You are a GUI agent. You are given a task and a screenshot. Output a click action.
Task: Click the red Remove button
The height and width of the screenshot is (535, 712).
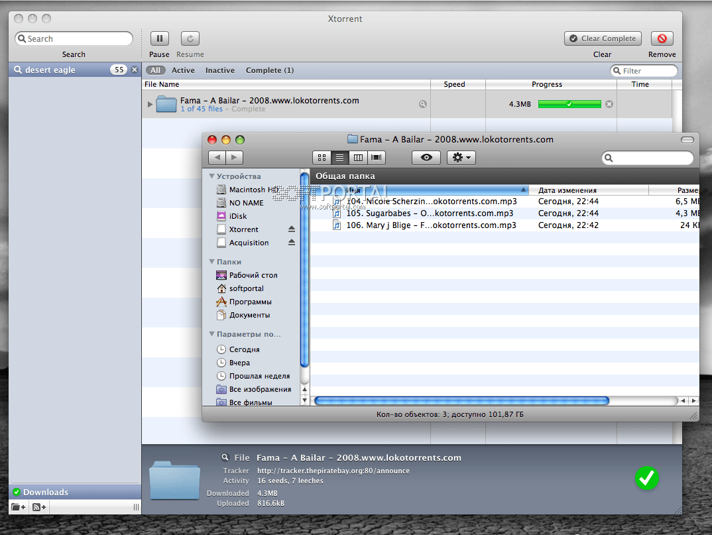662,38
